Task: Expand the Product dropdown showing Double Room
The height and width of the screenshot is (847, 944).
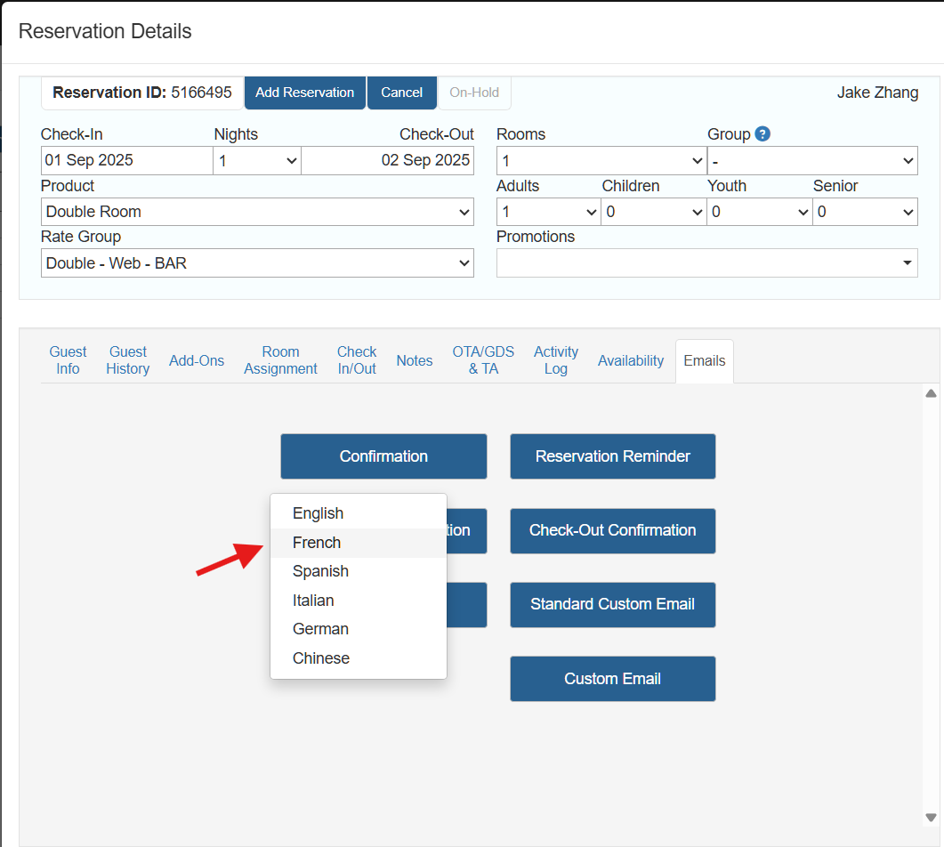Action: point(257,212)
